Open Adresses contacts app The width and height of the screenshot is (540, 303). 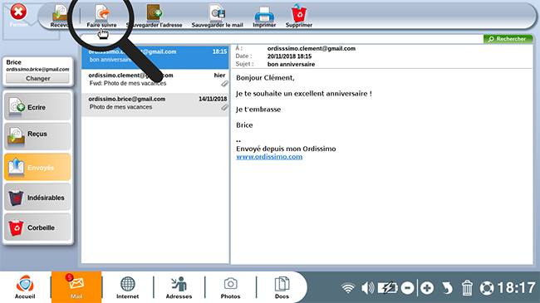[179, 287]
